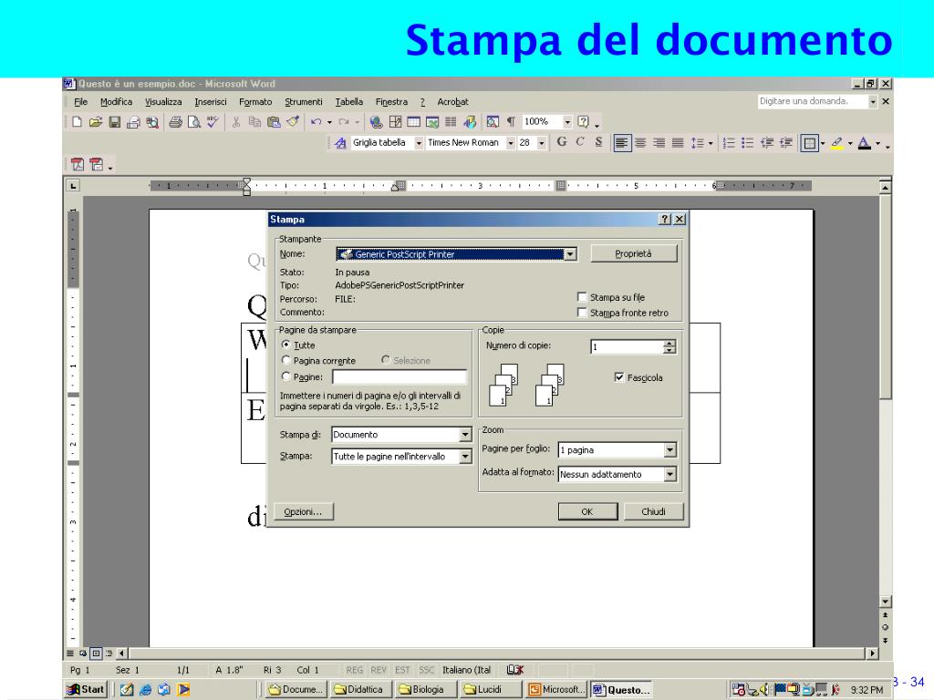934x700 pixels.
Task: Click the New blank document icon
Action: [x=77, y=122]
